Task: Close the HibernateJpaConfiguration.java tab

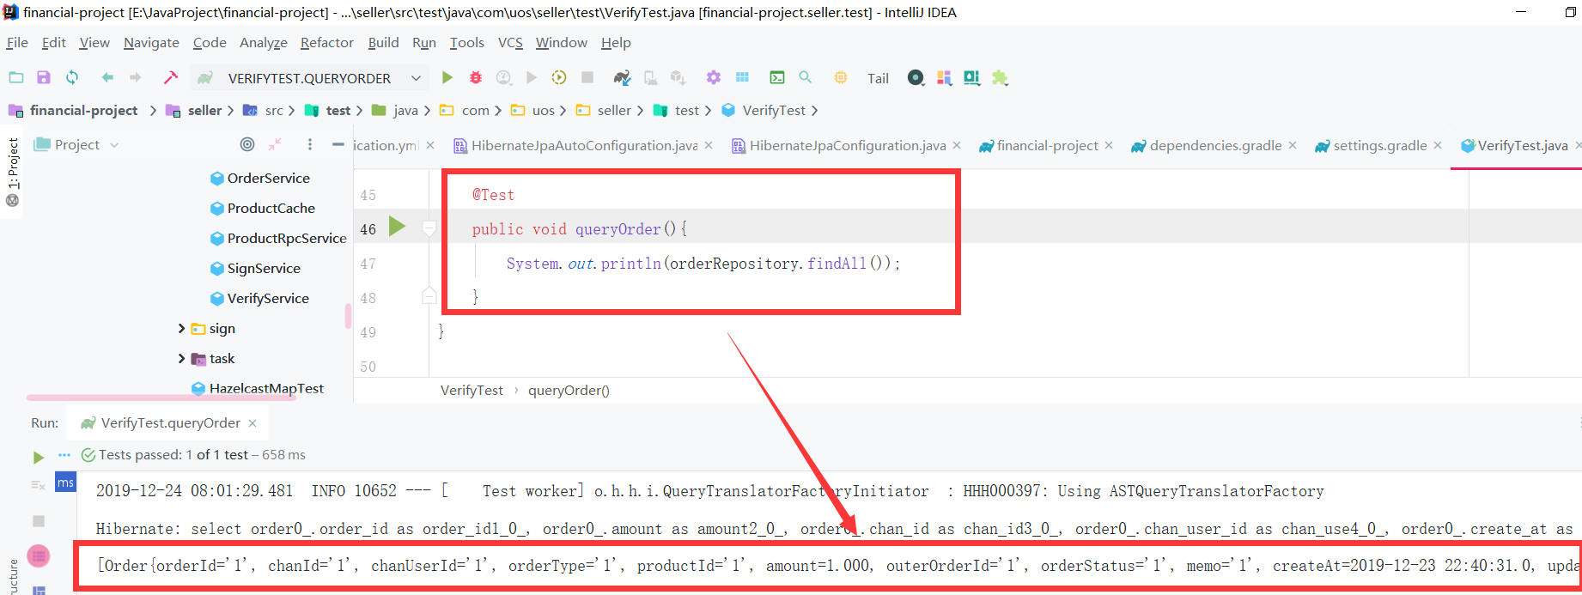Action: [x=957, y=145]
